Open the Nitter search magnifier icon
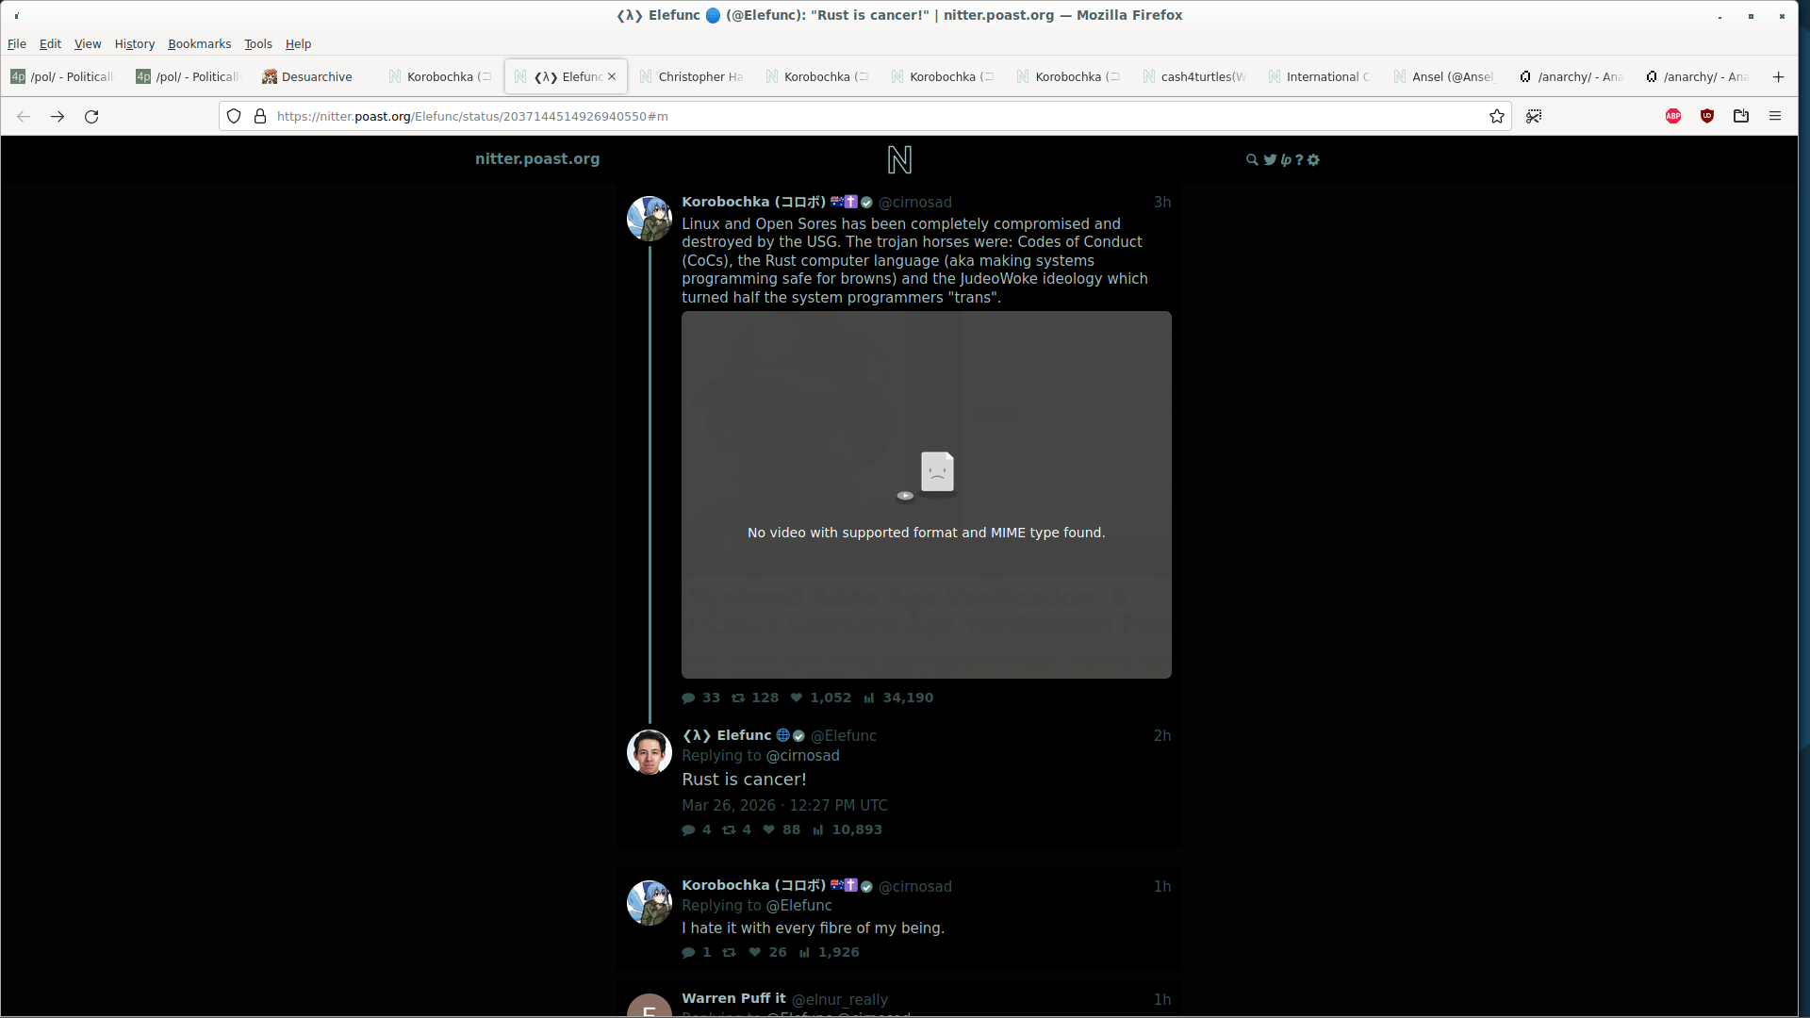Screen dimensions: 1810x1018 (x=1252, y=160)
